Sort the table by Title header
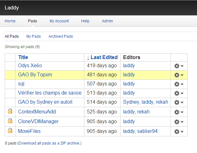Screen dimensions: 197x153 click(23, 57)
